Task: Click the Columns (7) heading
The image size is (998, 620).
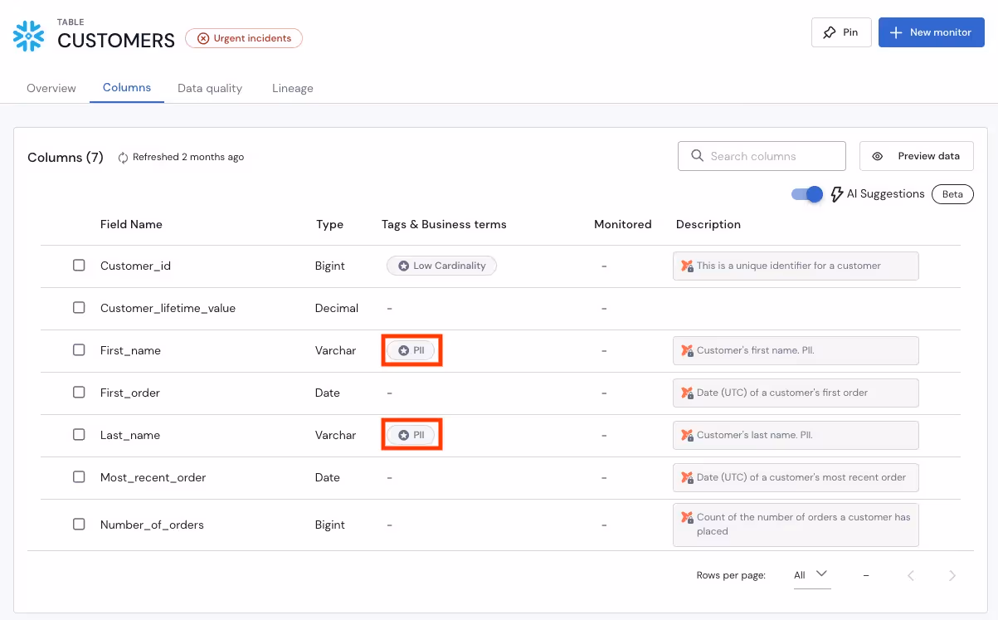Action: coord(66,158)
